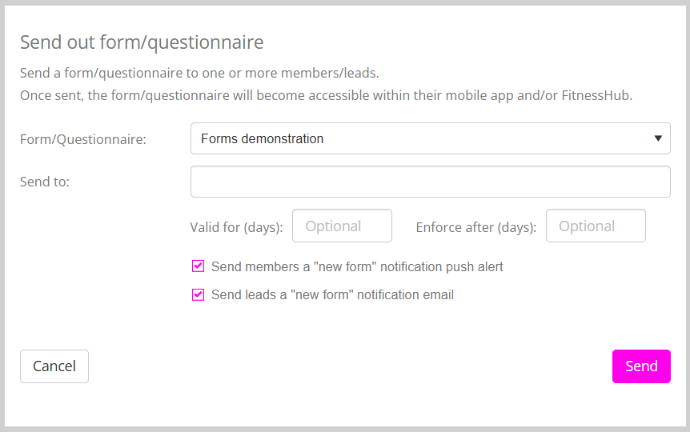Image resolution: width=690 pixels, height=432 pixels.
Task: Uncheck the members push alert notification checkbox
Action: coord(198,266)
